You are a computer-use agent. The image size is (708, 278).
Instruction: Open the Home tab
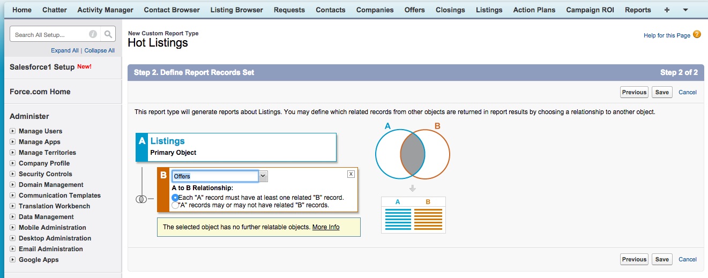[x=22, y=10]
